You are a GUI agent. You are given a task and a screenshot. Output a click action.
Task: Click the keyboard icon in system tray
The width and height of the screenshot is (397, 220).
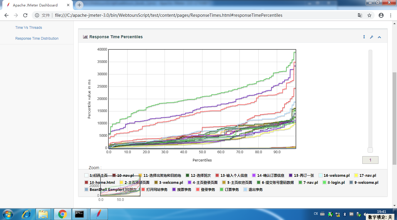pos(322,214)
